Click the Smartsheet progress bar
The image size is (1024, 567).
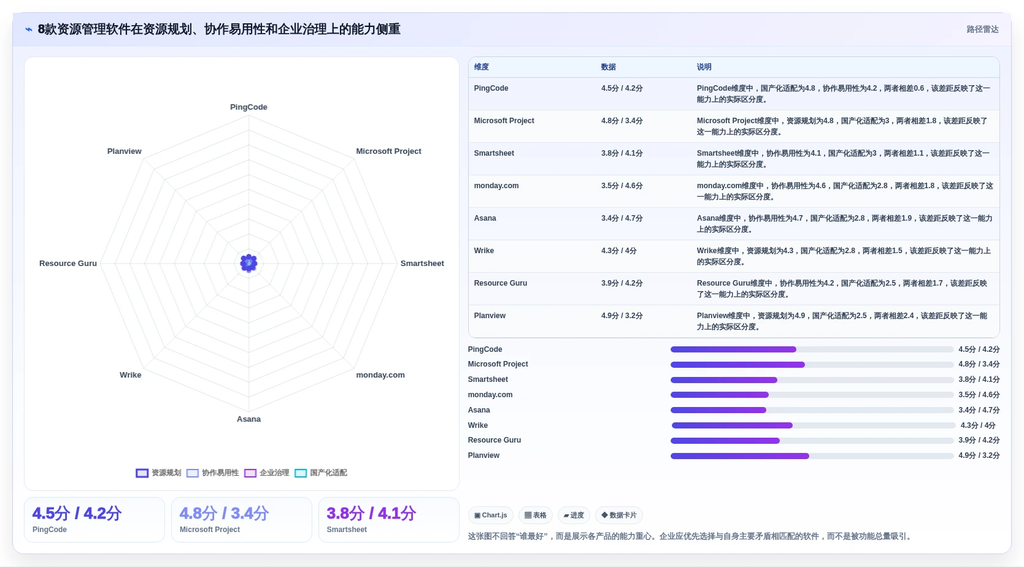click(x=812, y=380)
